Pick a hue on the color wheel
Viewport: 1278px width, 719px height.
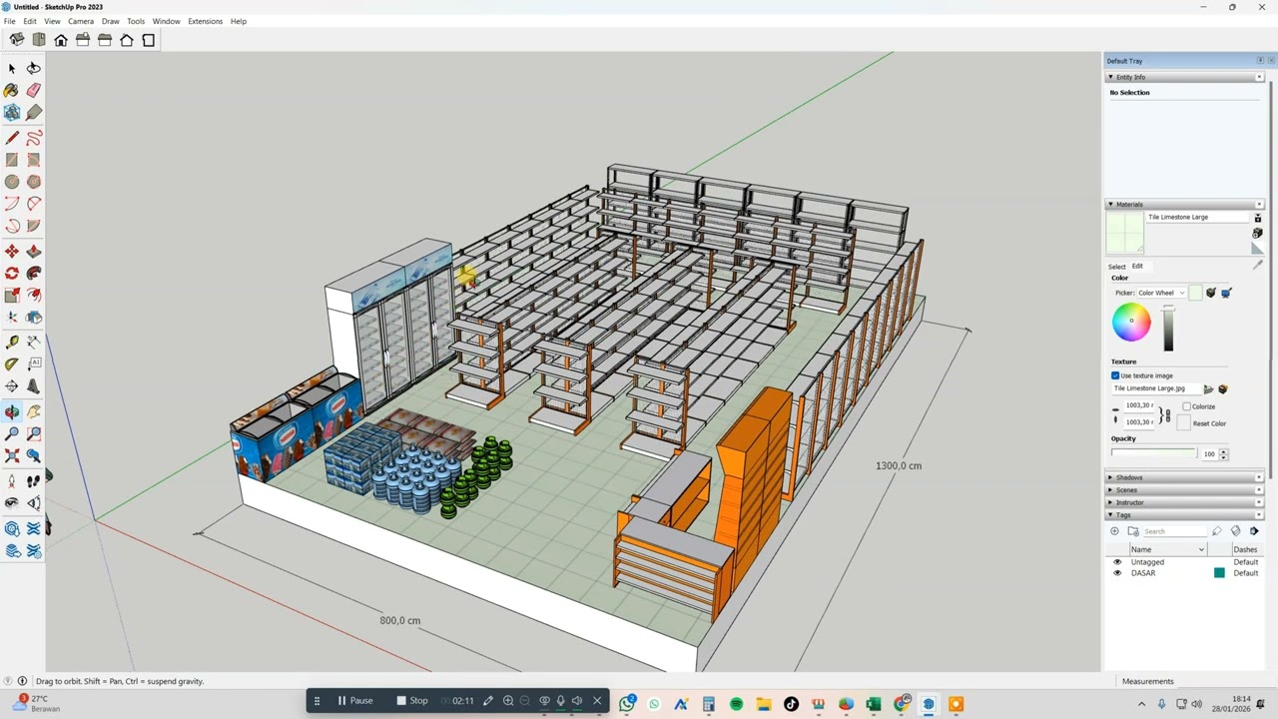pos(1131,322)
